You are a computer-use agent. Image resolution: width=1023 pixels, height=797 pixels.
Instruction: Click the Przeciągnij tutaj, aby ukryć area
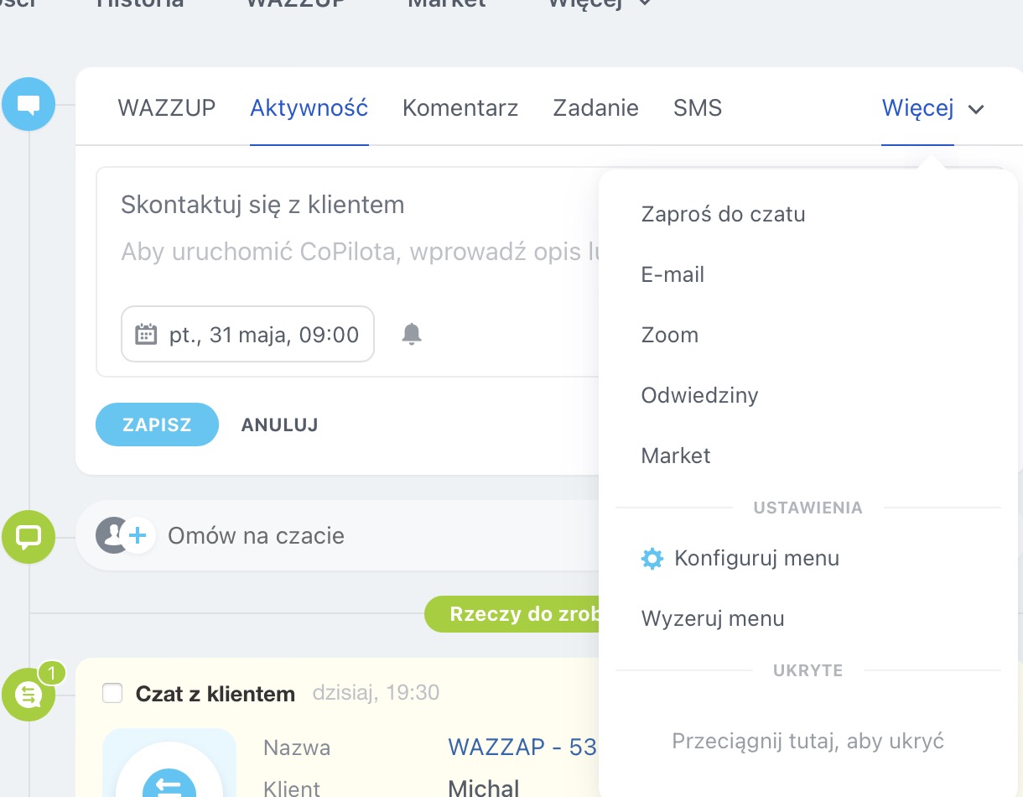(808, 742)
